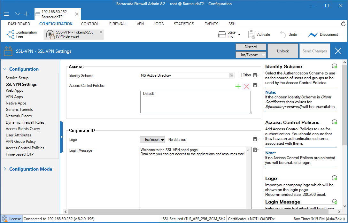The image size is (348, 223).
Task: Collapse the left sidebar with blue handle
Action: [61, 137]
